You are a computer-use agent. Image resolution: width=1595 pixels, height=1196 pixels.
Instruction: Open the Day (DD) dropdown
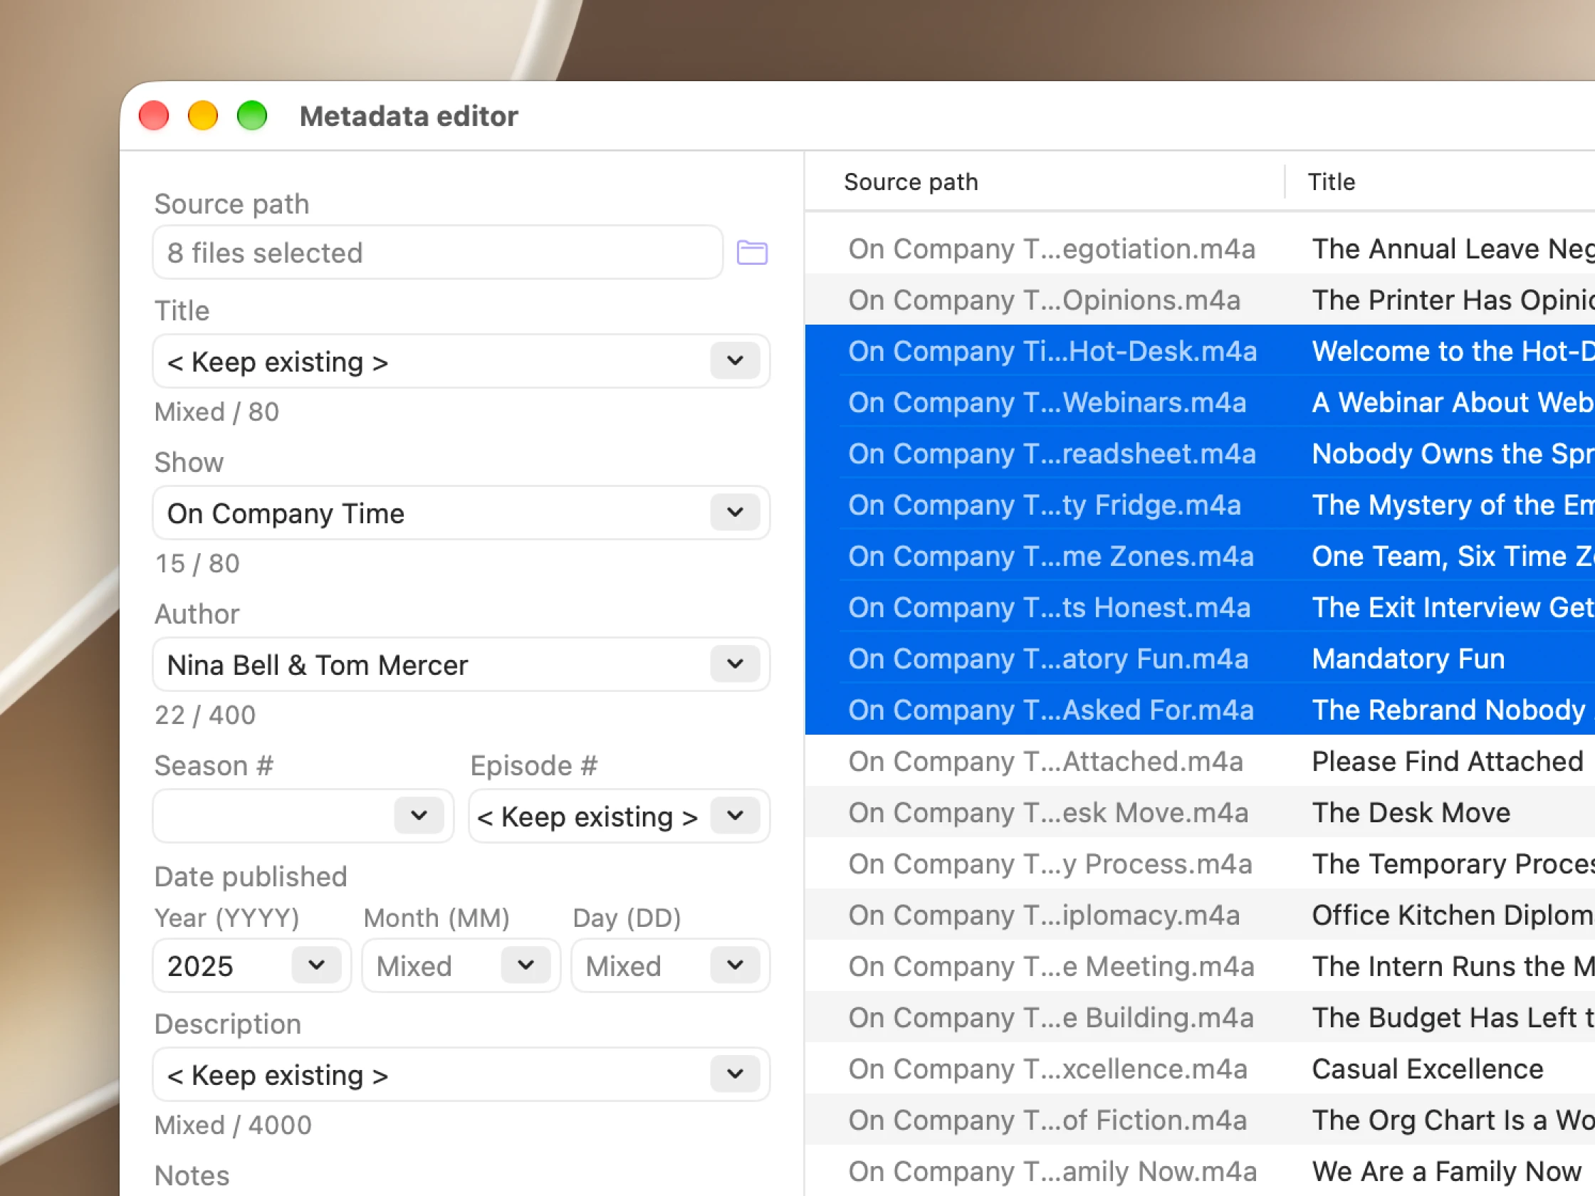click(x=735, y=965)
